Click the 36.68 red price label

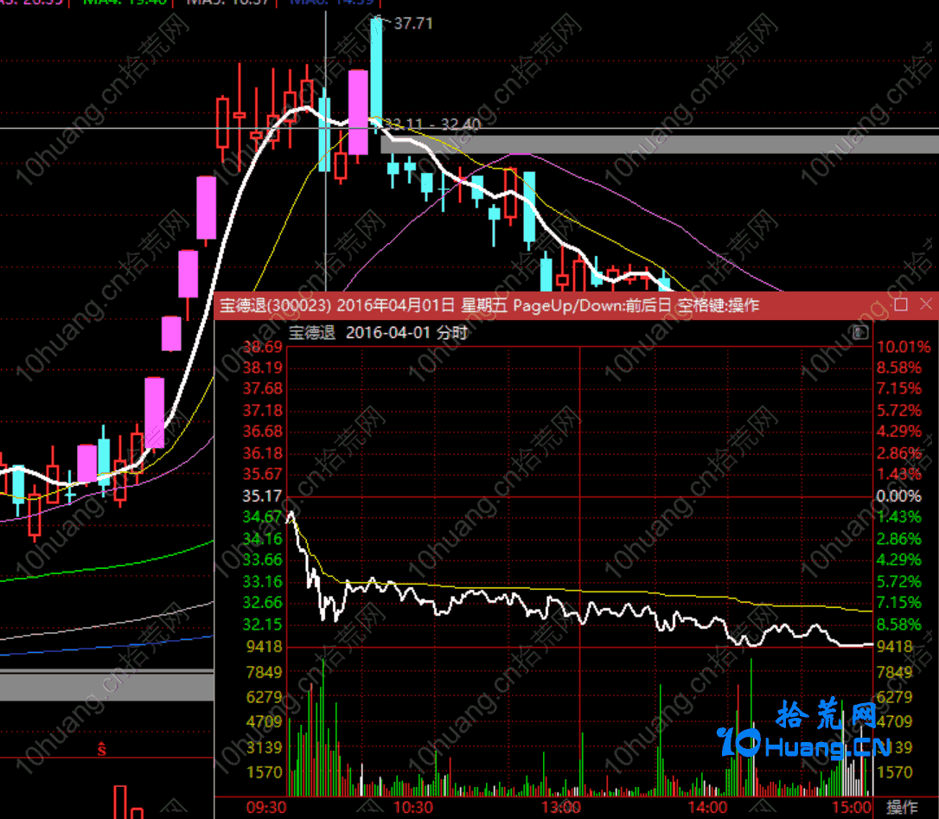pyautogui.click(x=262, y=432)
